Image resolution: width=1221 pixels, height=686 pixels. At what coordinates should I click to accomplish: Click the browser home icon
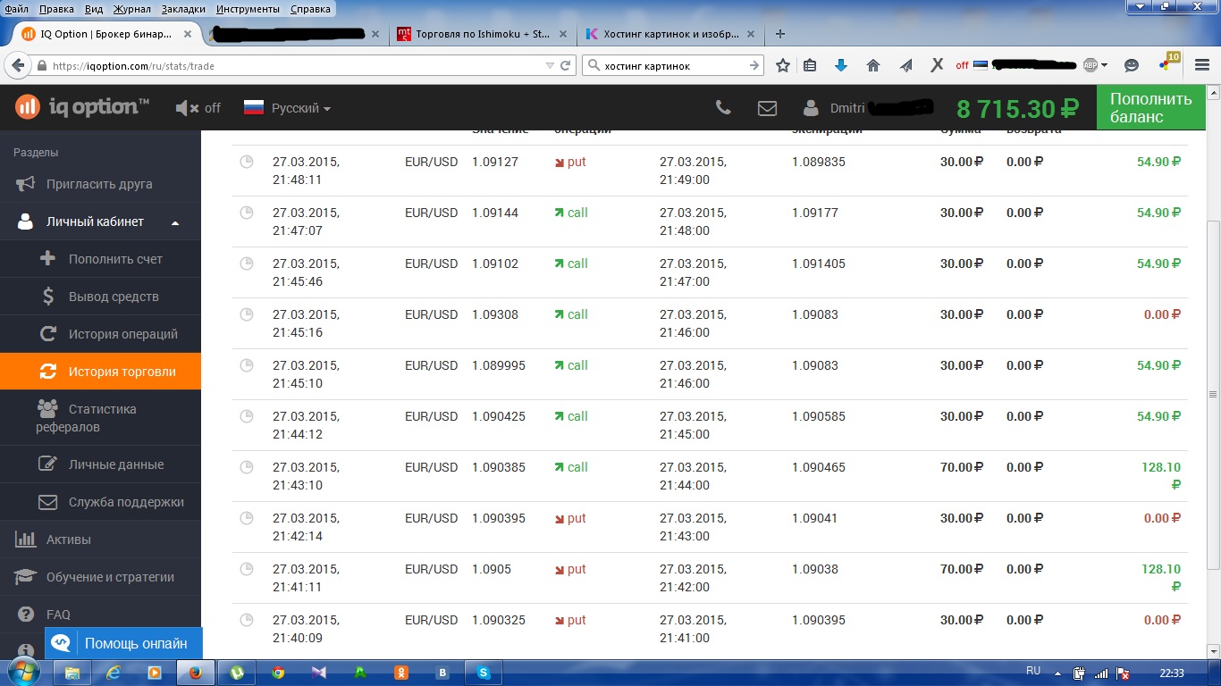click(873, 65)
